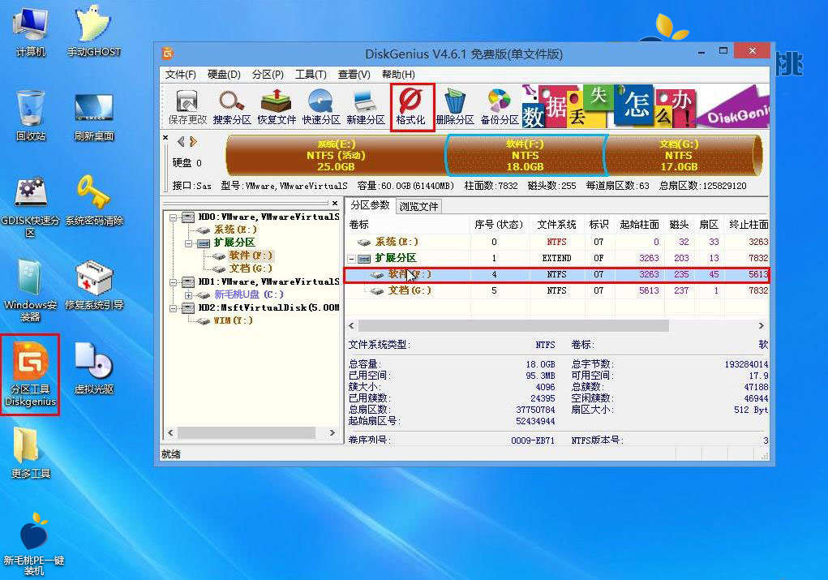
Task: Click the 格式化 format toolbar icon
Action: pyautogui.click(x=411, y=107)
